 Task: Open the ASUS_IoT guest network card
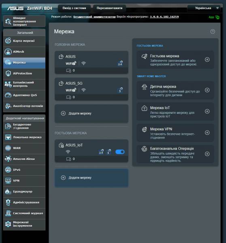[92, 151]
